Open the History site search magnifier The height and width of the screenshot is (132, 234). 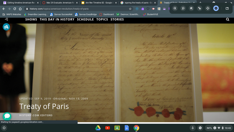(x=227, y=19)
